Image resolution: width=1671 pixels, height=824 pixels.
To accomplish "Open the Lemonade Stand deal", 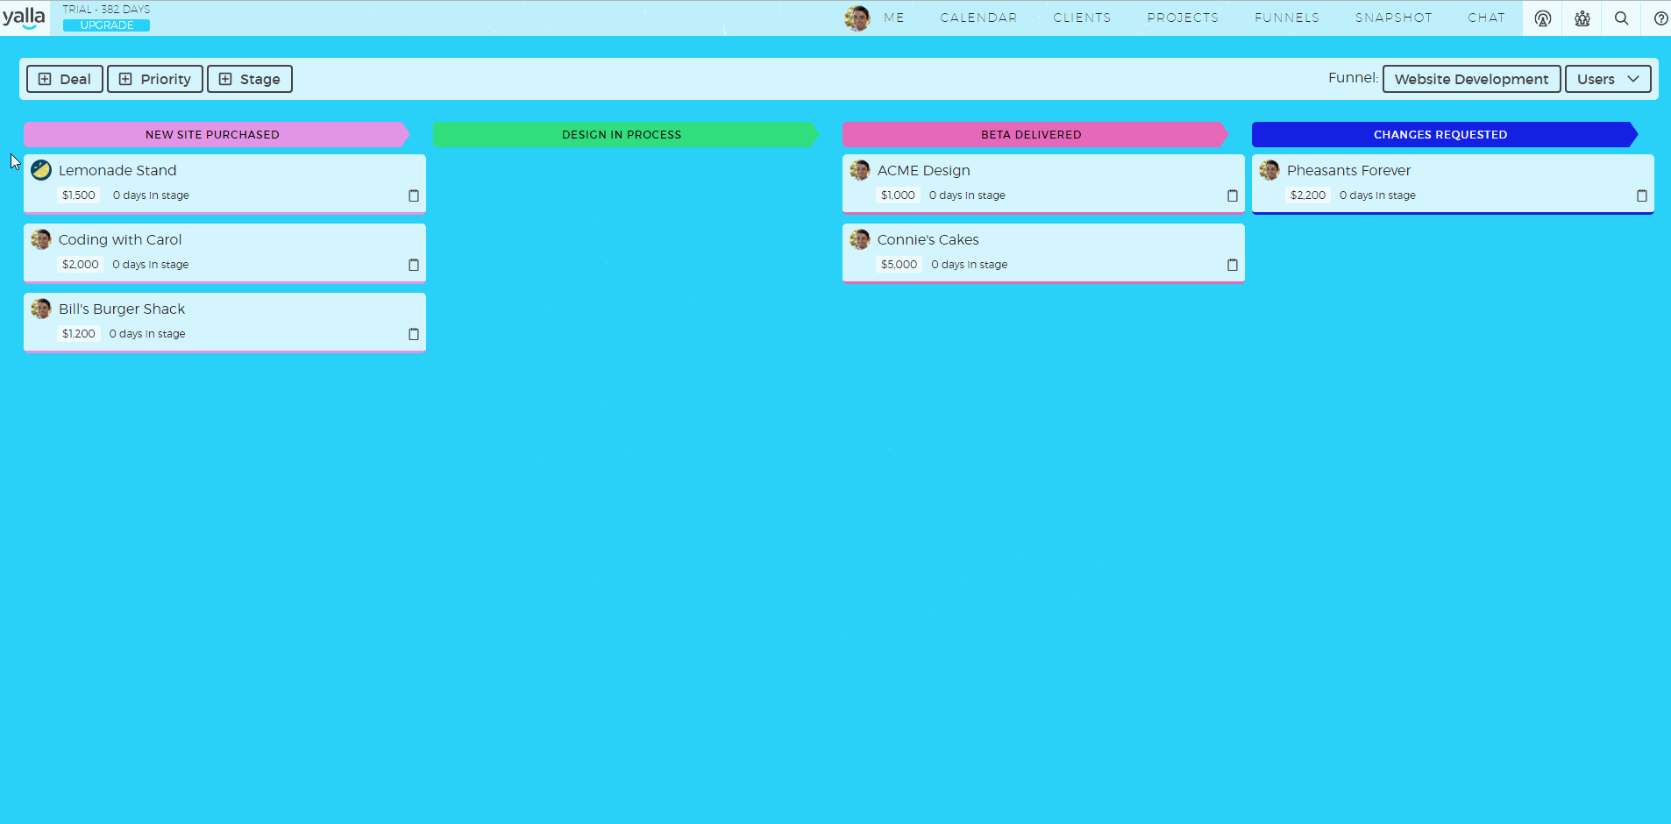I will [117, 170].
